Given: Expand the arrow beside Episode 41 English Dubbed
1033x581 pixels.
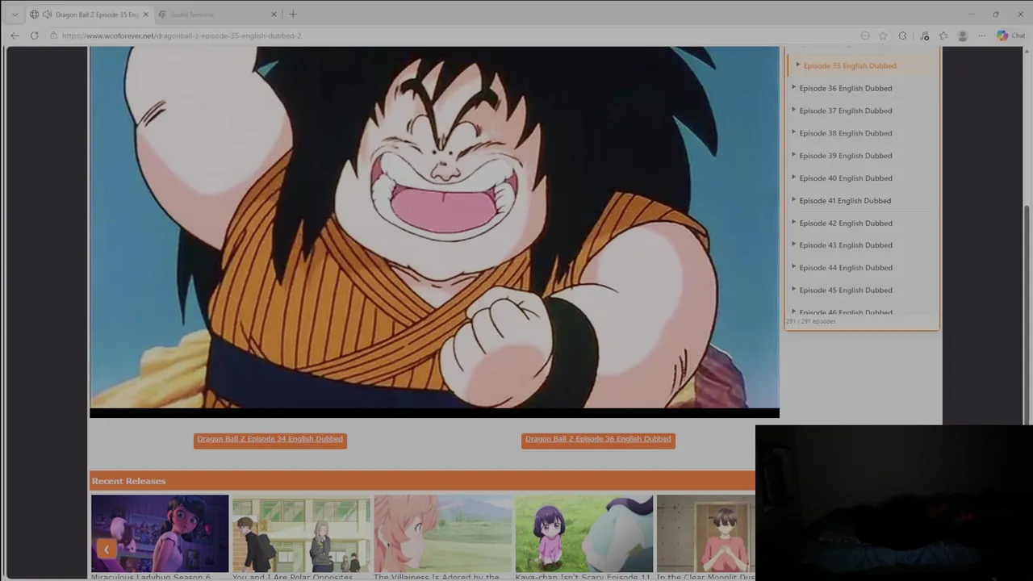Looking at the screenshot, I should (x=793, y=199).
